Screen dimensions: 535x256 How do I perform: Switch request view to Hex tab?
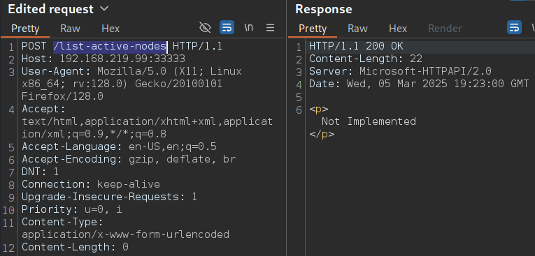(x=110, y=29)
